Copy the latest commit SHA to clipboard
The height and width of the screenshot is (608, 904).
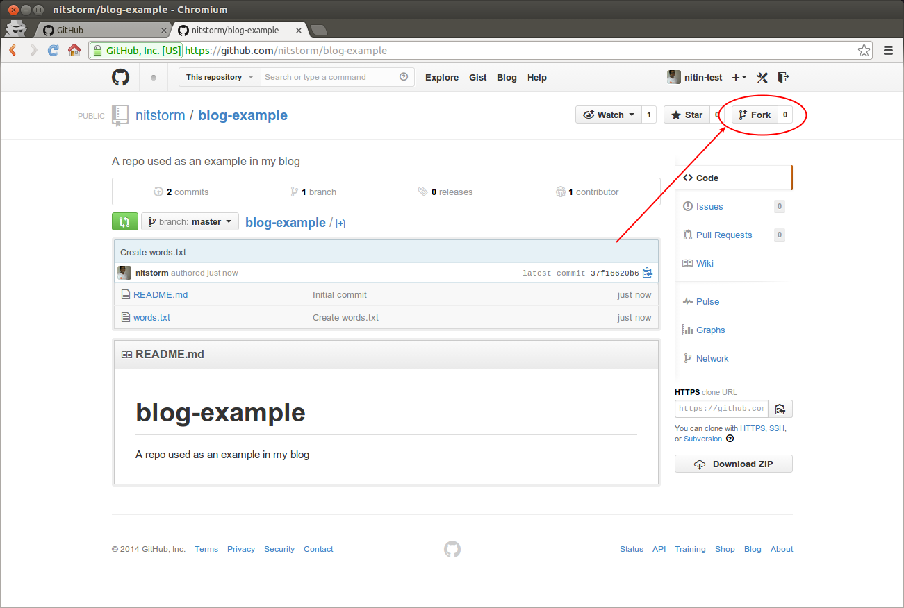click(648, 273)
